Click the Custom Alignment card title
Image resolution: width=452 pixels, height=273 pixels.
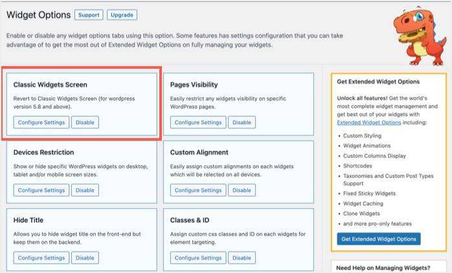click(199, 152)
